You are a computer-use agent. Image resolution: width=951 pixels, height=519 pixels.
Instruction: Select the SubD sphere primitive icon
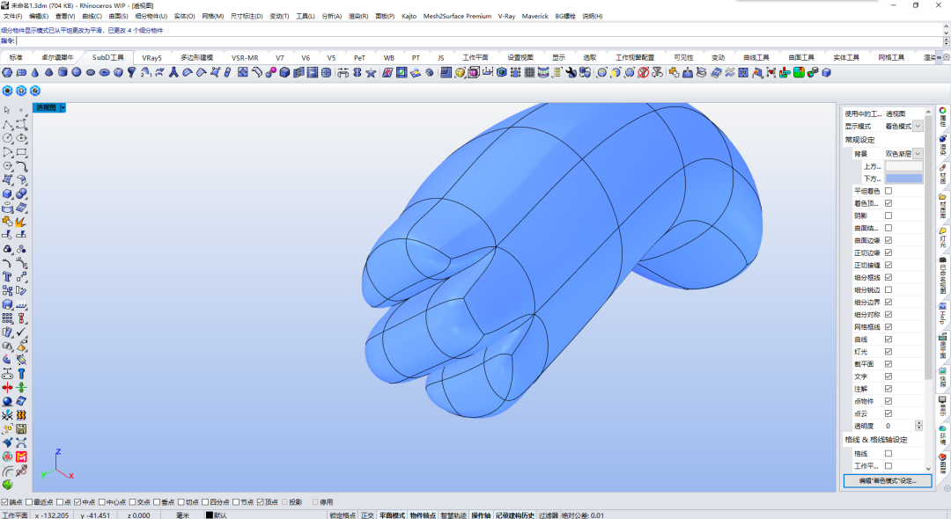(x=77, y=73)
